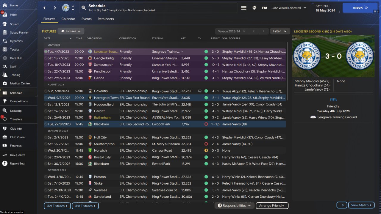
Task: Select the radio marker for Samsunspor fixture
Action: coord(46,64)
